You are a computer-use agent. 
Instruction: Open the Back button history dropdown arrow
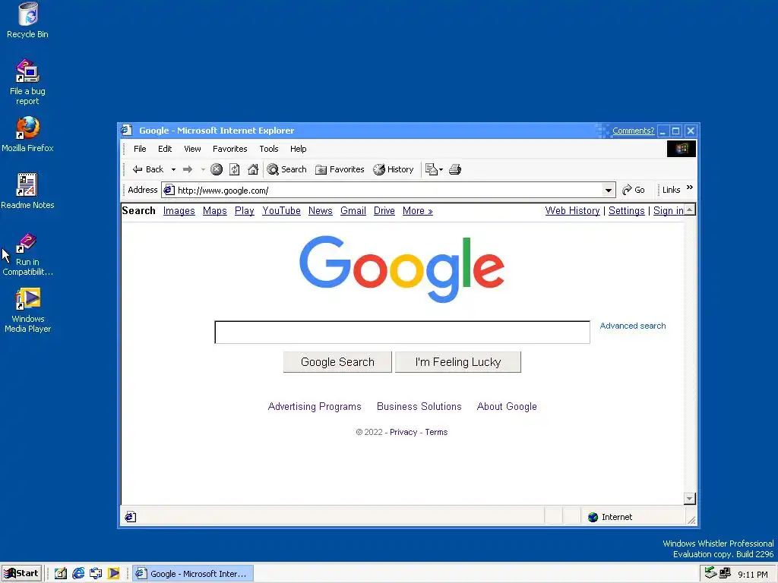[x=173, y=169]
